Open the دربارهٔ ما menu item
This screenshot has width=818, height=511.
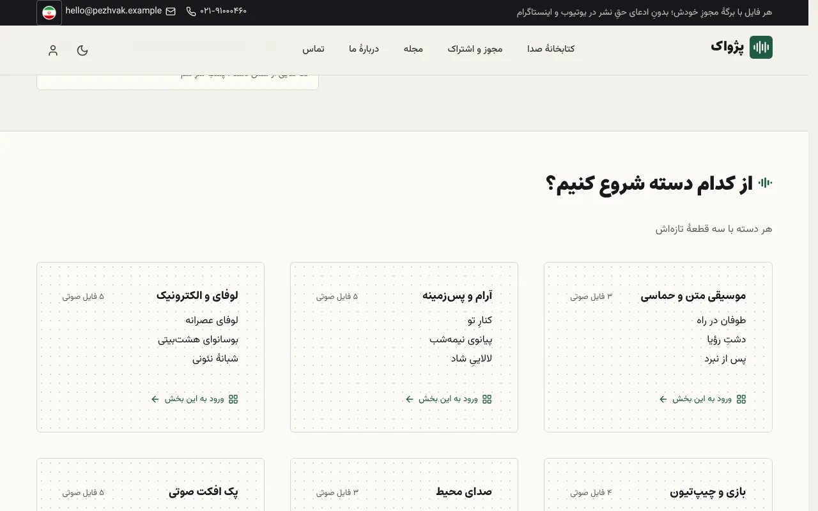(364, 49)
